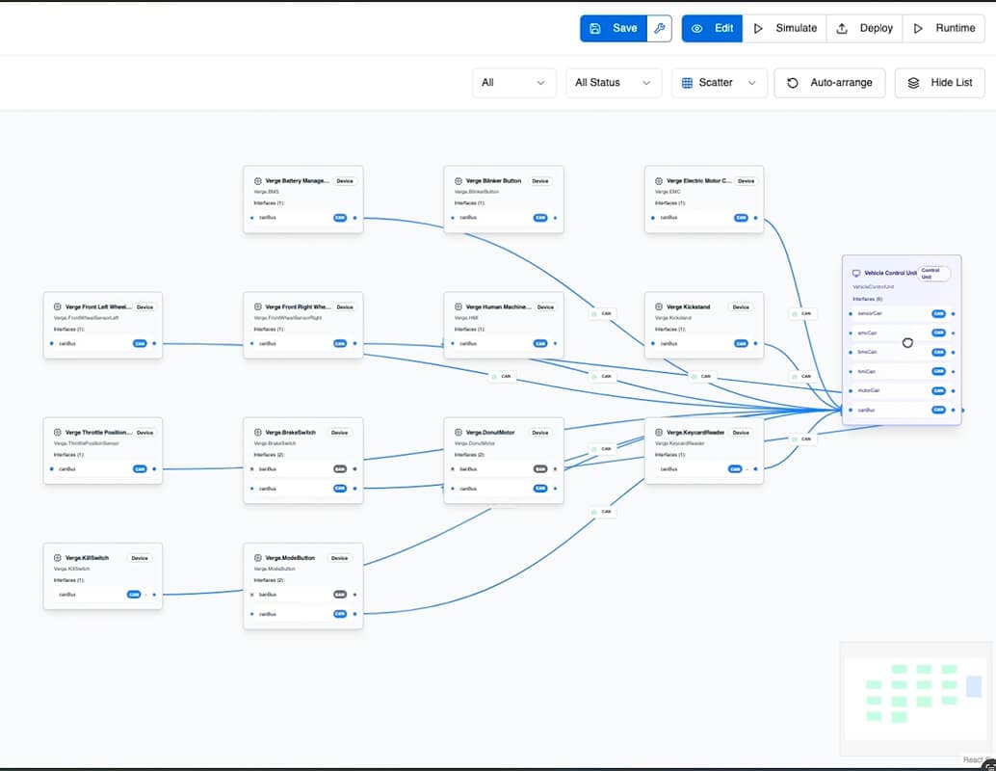Click Verge Front Left Wheel canBus right port
The width and height of the screenshot is (996, 771).
click(x=154, y=344)
